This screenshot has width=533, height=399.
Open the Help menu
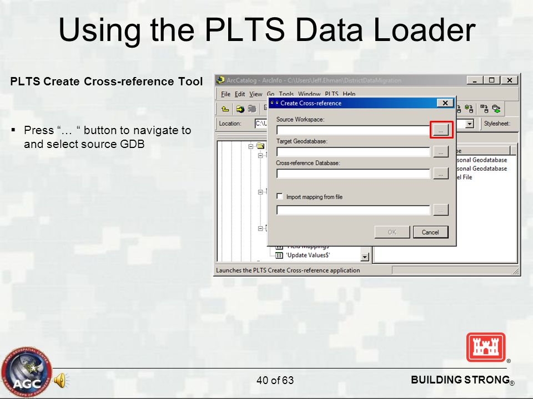349,94
